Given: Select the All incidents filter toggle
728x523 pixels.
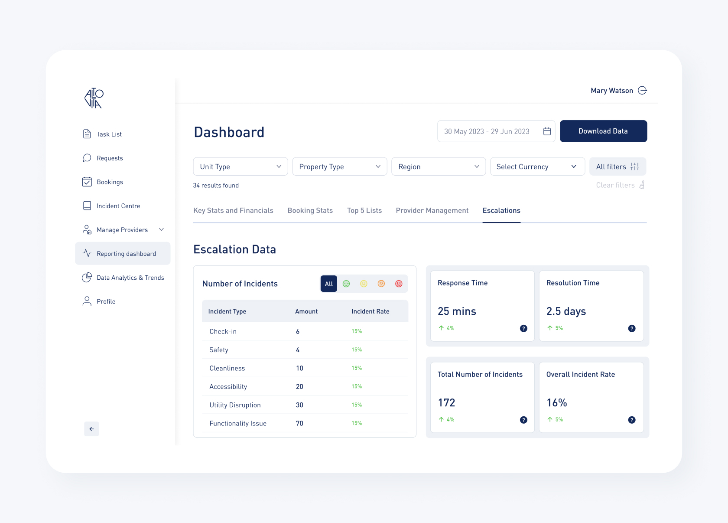Looking at the screenshot, I should coord(329,284).
